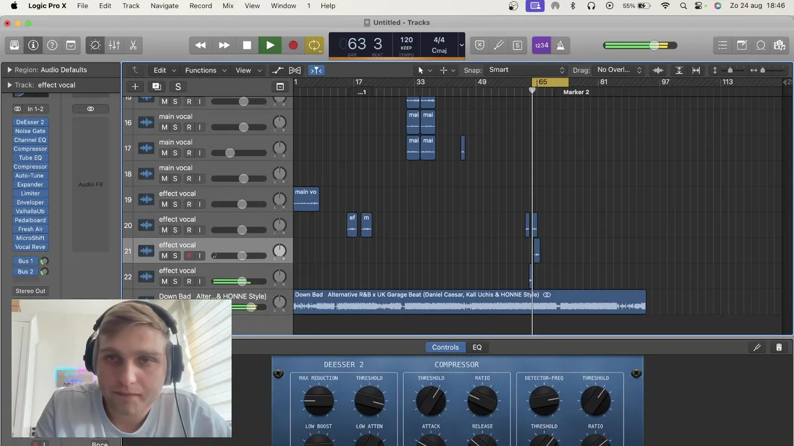794x446 pixels.
Task: Open the editor pencil icon in Smart Controls
Action: (x=757, y=348)
